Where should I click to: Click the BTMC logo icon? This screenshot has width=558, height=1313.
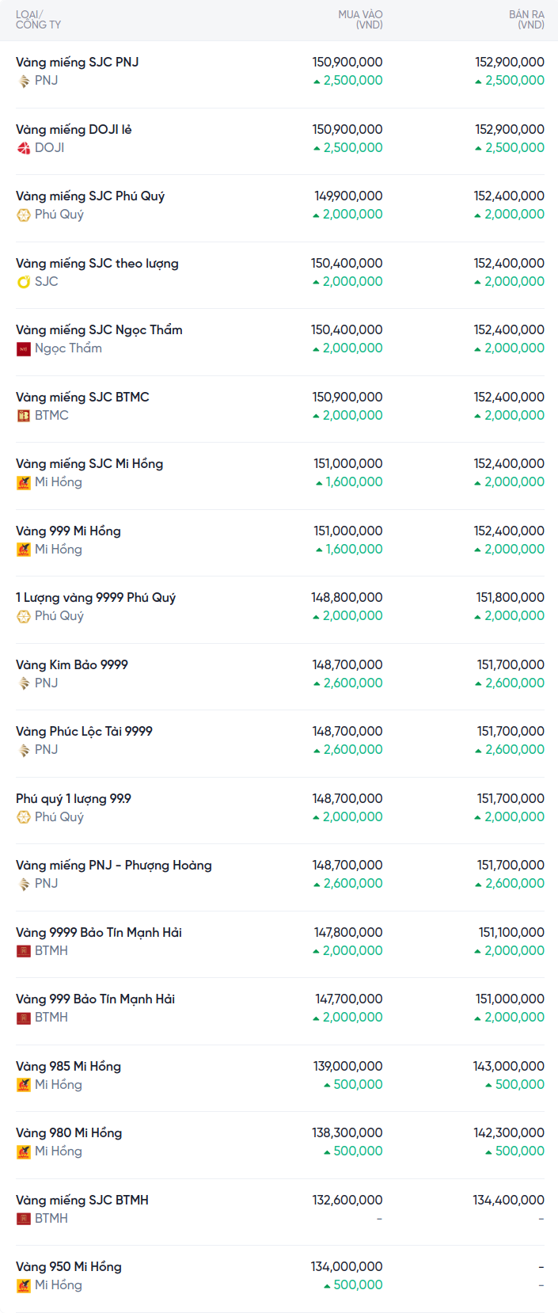(x=24, y=416)
